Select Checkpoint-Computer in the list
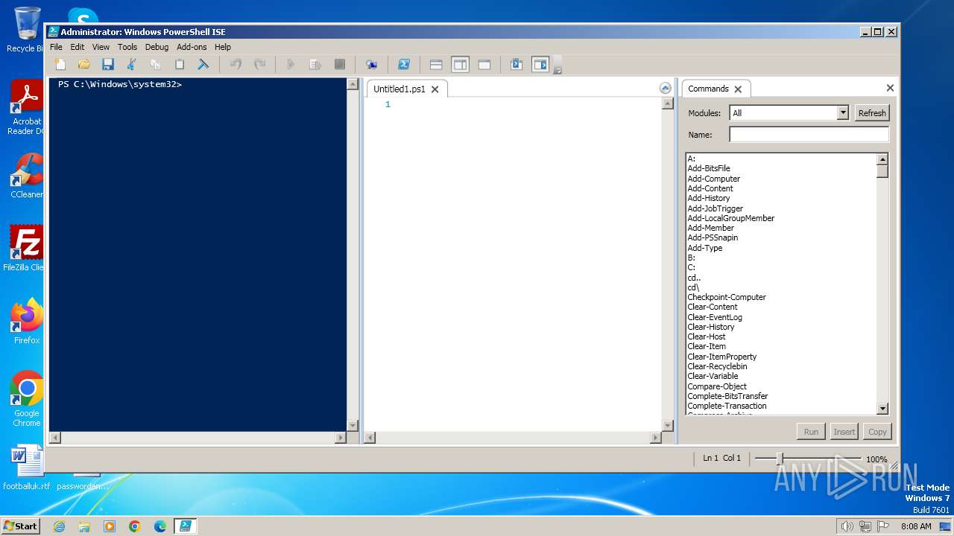Viewport: 954px width, 536px height. coord(727,297)
